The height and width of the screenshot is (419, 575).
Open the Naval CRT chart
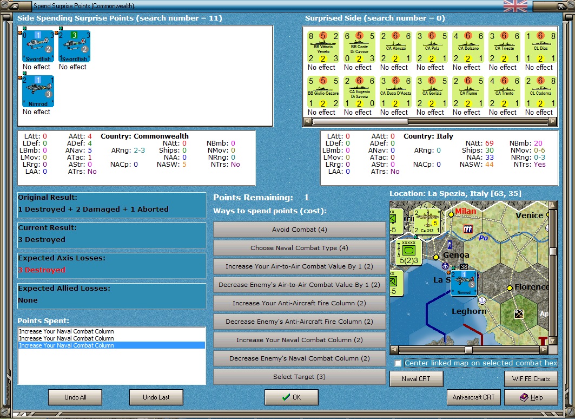[x=416, y=378]
